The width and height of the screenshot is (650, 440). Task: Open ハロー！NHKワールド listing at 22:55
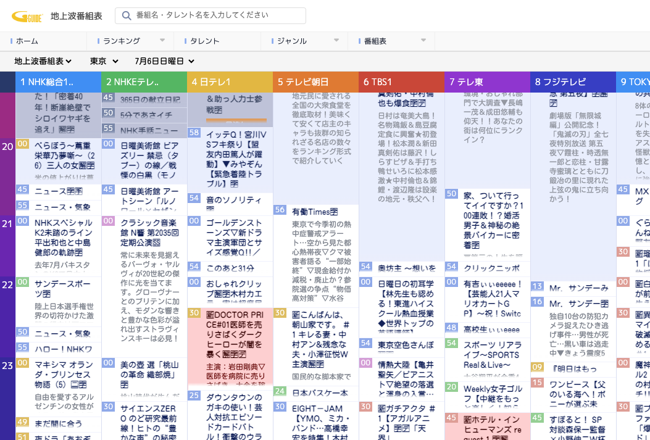pos(59,349)
